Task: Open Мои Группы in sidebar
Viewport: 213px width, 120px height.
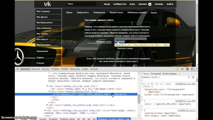Action: pyautogui.click(x=48, y=34)
